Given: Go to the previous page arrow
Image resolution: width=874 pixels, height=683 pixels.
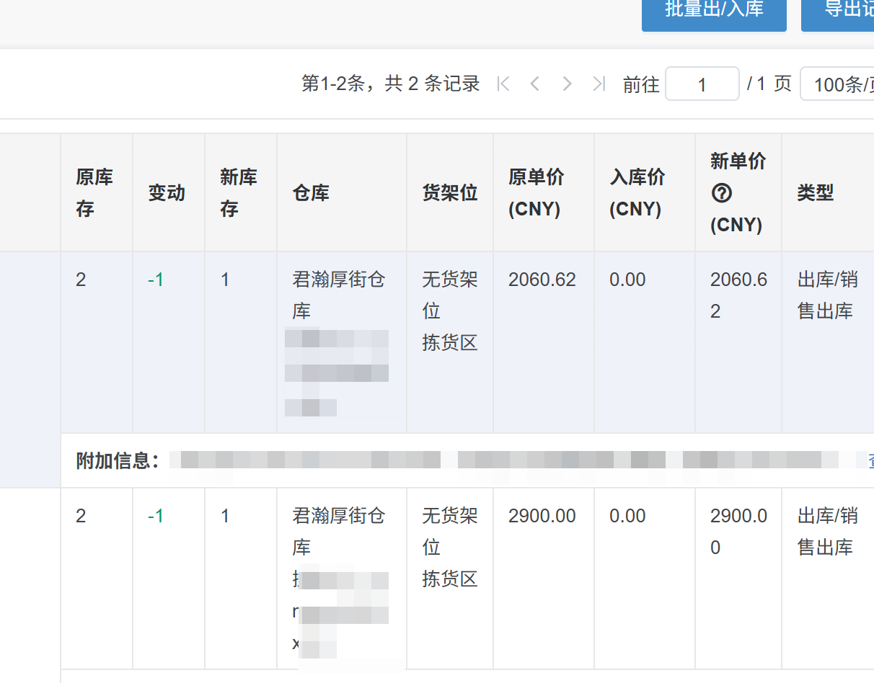Looking at the screenshot, I should pyautogui.click(x=534, y=84).
